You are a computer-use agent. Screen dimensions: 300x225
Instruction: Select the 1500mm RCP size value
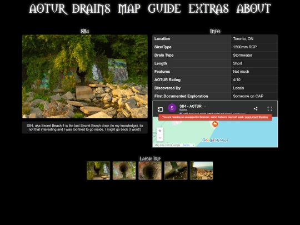coord(244,47)
